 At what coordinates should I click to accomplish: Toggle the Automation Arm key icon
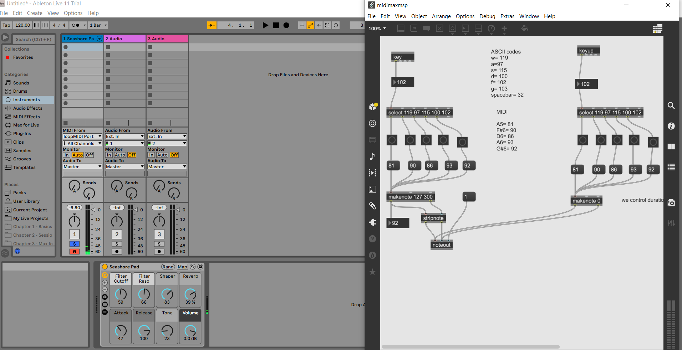[310, 25]
